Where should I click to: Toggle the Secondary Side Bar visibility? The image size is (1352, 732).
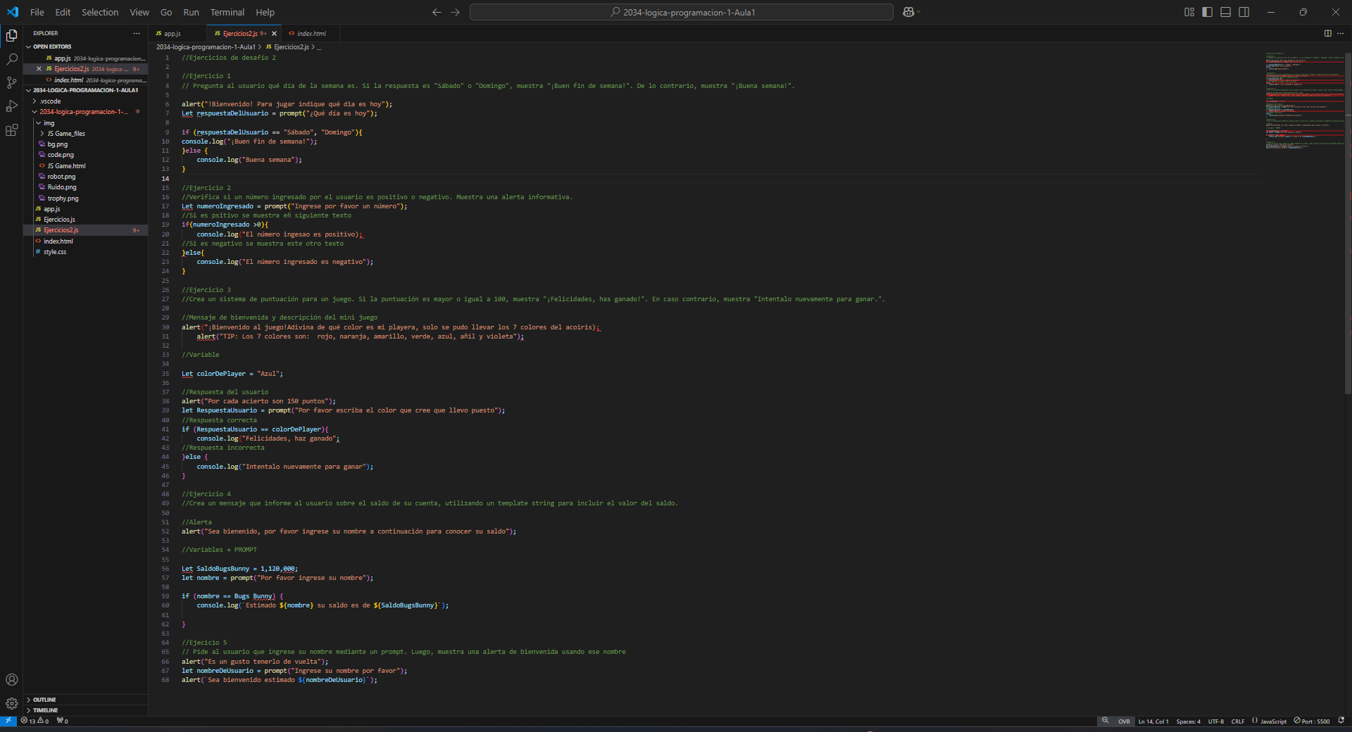click(1244, 12)
